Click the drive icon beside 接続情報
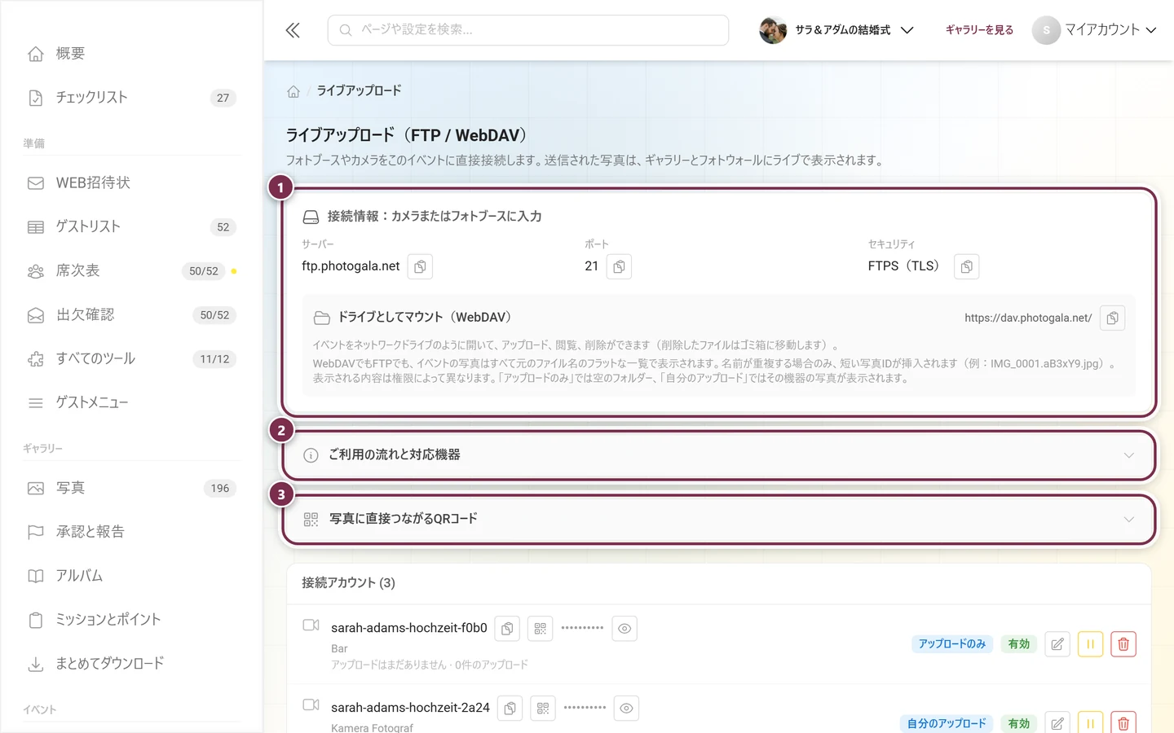The image size is (1174, 733). [x=311, y=217]
